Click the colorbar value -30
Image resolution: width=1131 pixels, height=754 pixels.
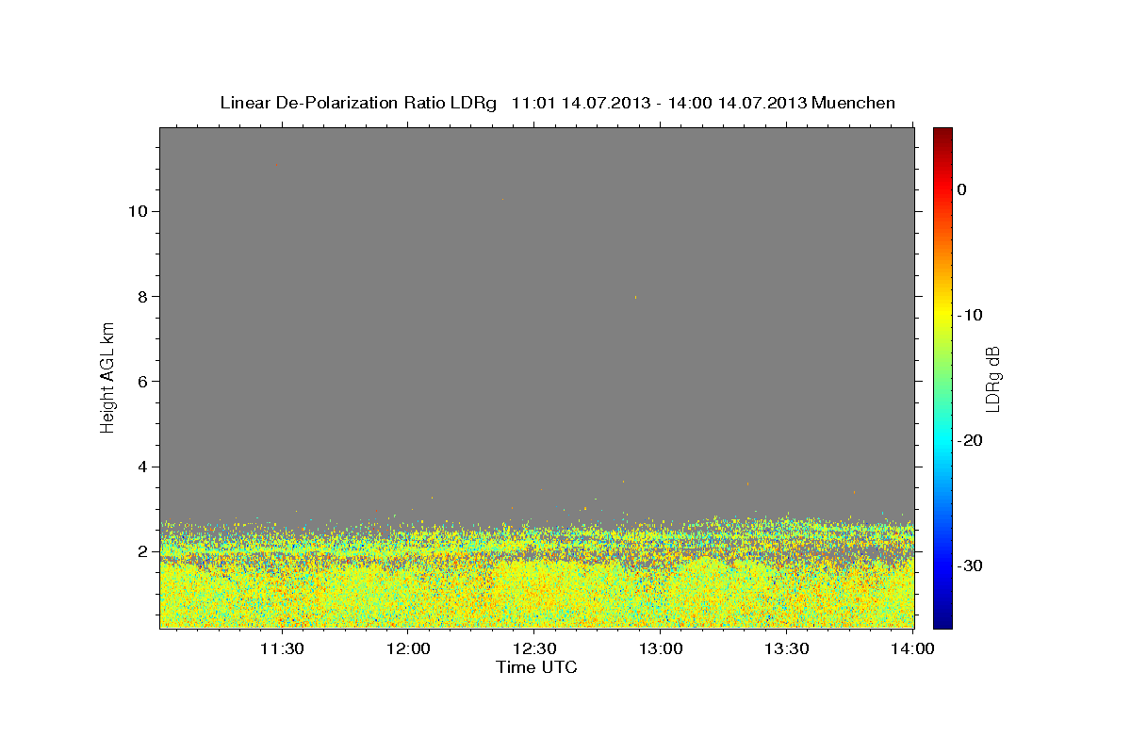[969, 565]
